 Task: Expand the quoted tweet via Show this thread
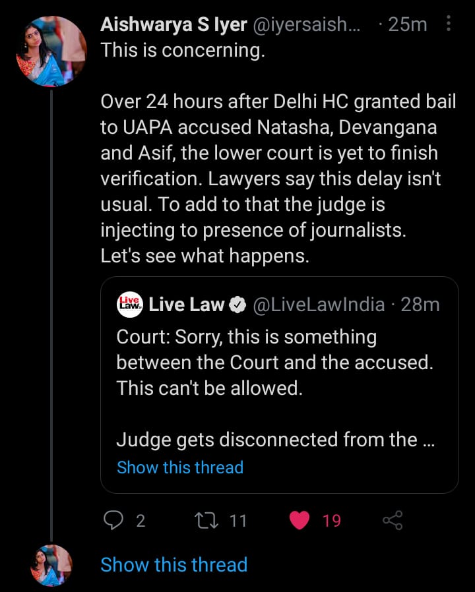(x=180, y=467)
